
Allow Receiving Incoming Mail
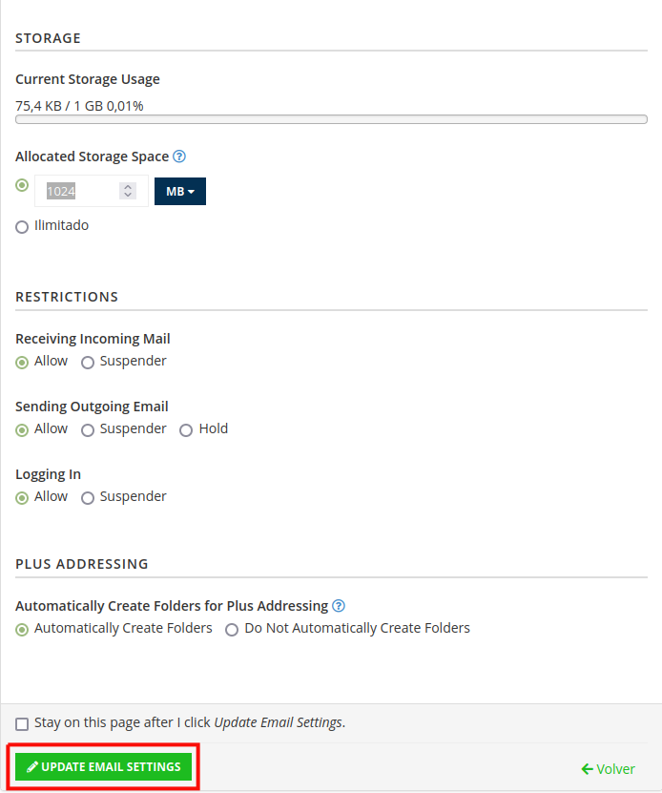pos(22,363)
